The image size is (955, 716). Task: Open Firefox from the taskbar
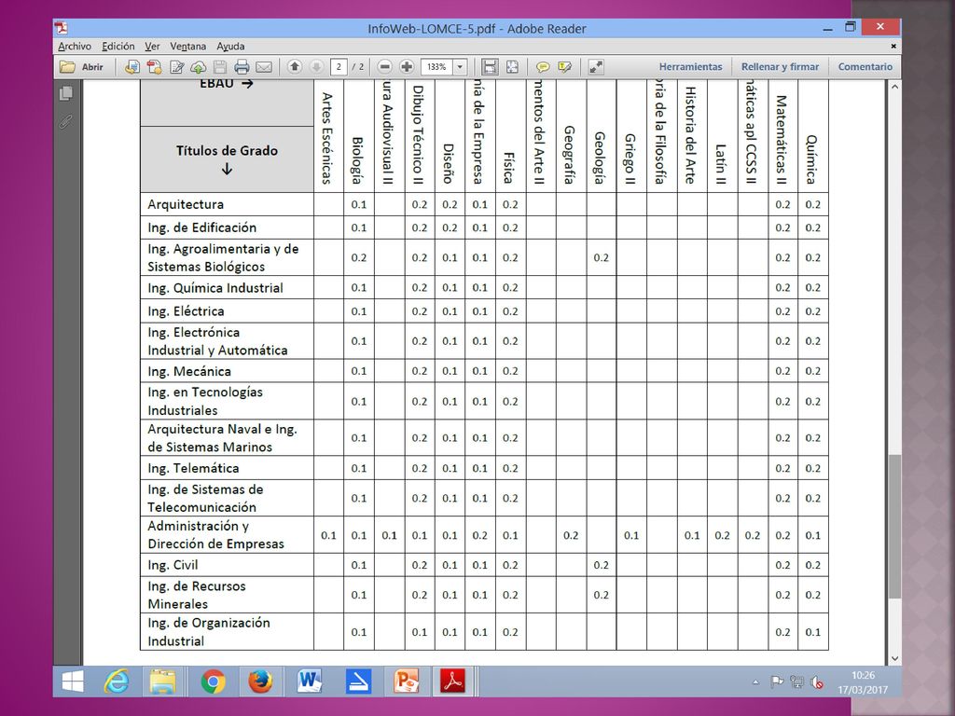260,681
